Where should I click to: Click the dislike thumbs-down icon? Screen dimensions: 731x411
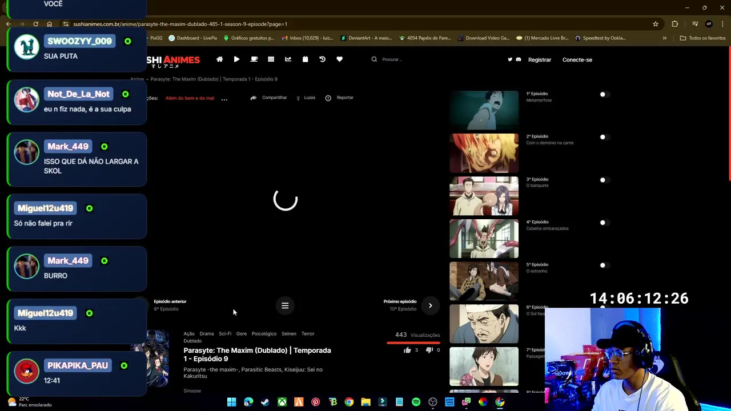pos(429,350)
